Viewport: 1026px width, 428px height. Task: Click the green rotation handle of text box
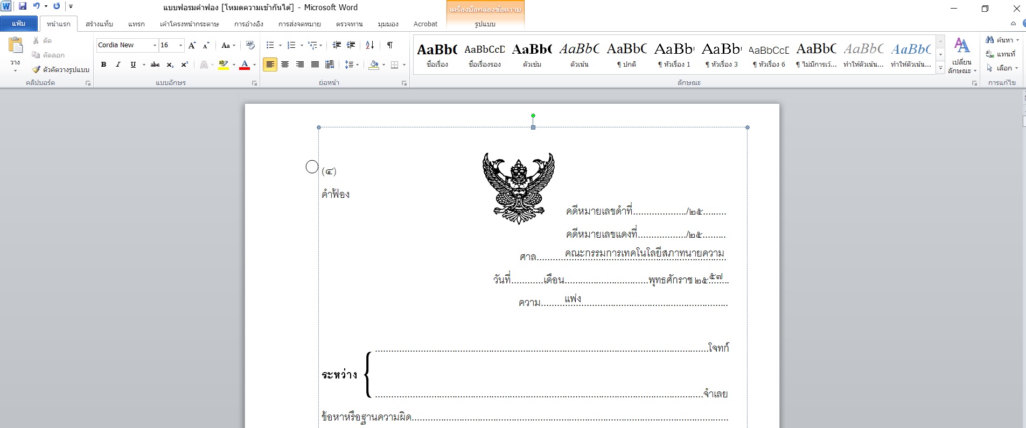(533, 115)
